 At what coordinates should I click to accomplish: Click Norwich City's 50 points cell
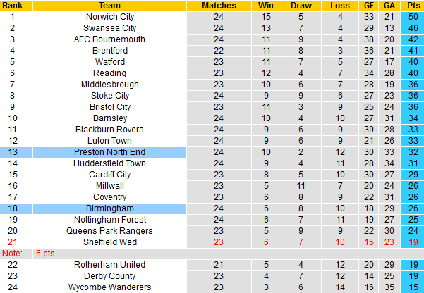(x=414, y=16)
